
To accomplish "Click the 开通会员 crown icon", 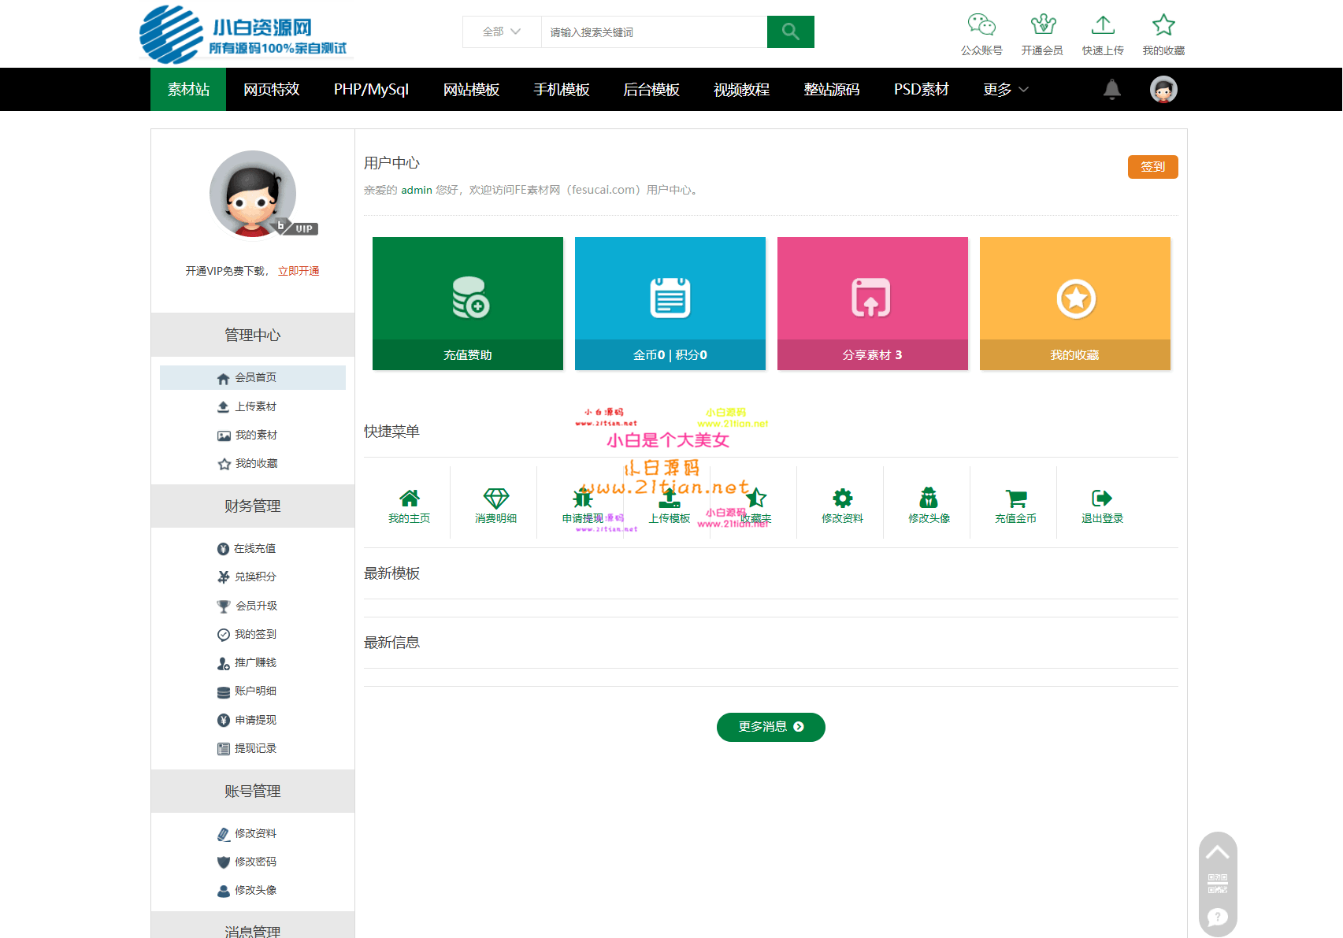I will coord(1043,25).
